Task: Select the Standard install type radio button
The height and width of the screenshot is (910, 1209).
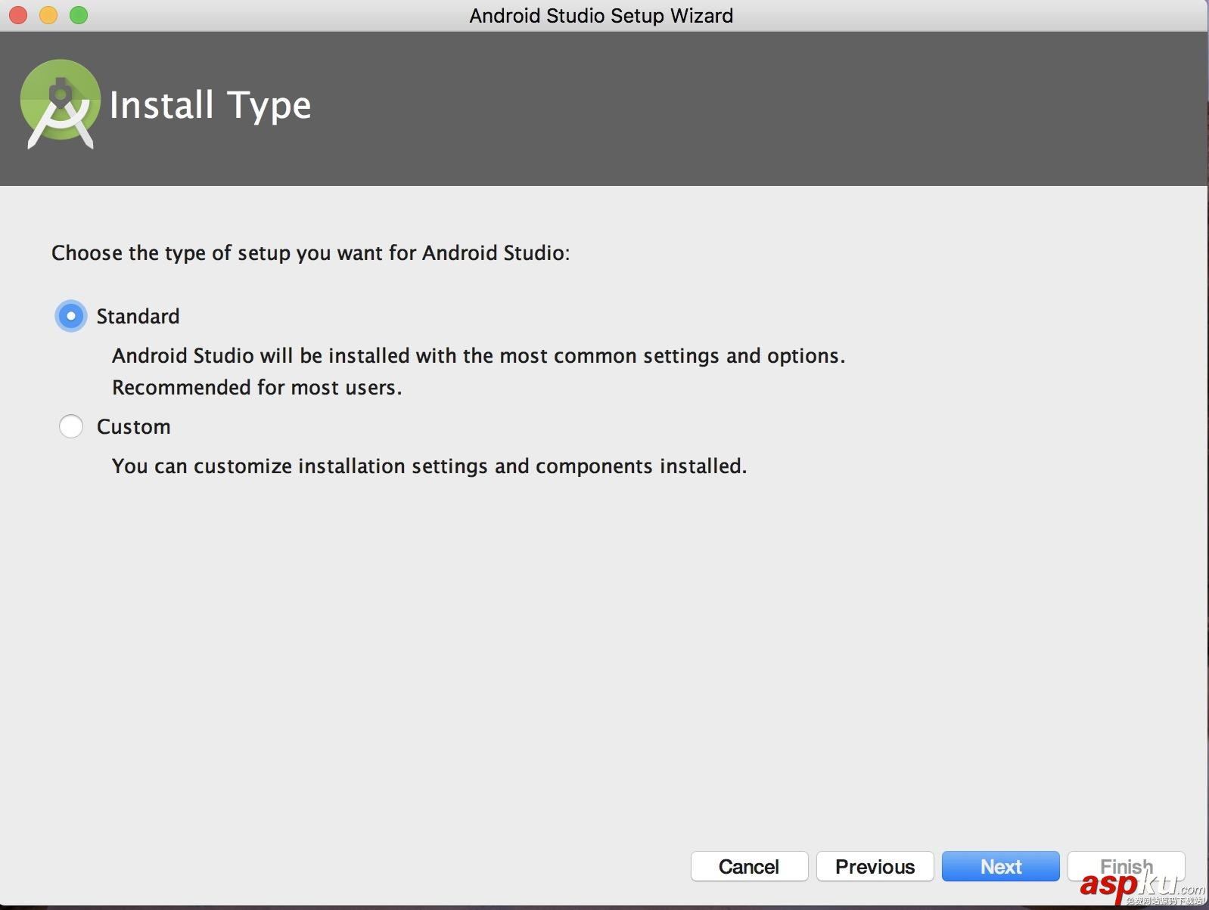Action: pyautogui.click(x=71, y=316)
